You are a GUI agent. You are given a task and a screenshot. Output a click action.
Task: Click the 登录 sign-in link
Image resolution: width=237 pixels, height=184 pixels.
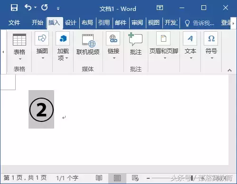[x=226, y=23]
